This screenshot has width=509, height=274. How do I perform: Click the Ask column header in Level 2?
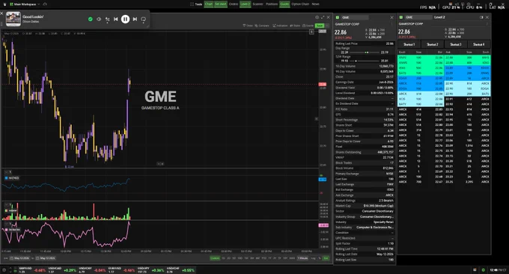click(448, 52)
